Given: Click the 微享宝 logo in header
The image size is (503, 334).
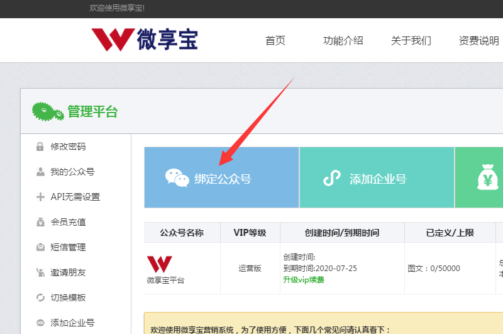Looking at the screenshot, I should tap(145, 40).
